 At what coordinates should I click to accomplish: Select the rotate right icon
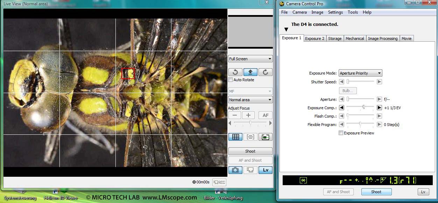pos(265,72)
